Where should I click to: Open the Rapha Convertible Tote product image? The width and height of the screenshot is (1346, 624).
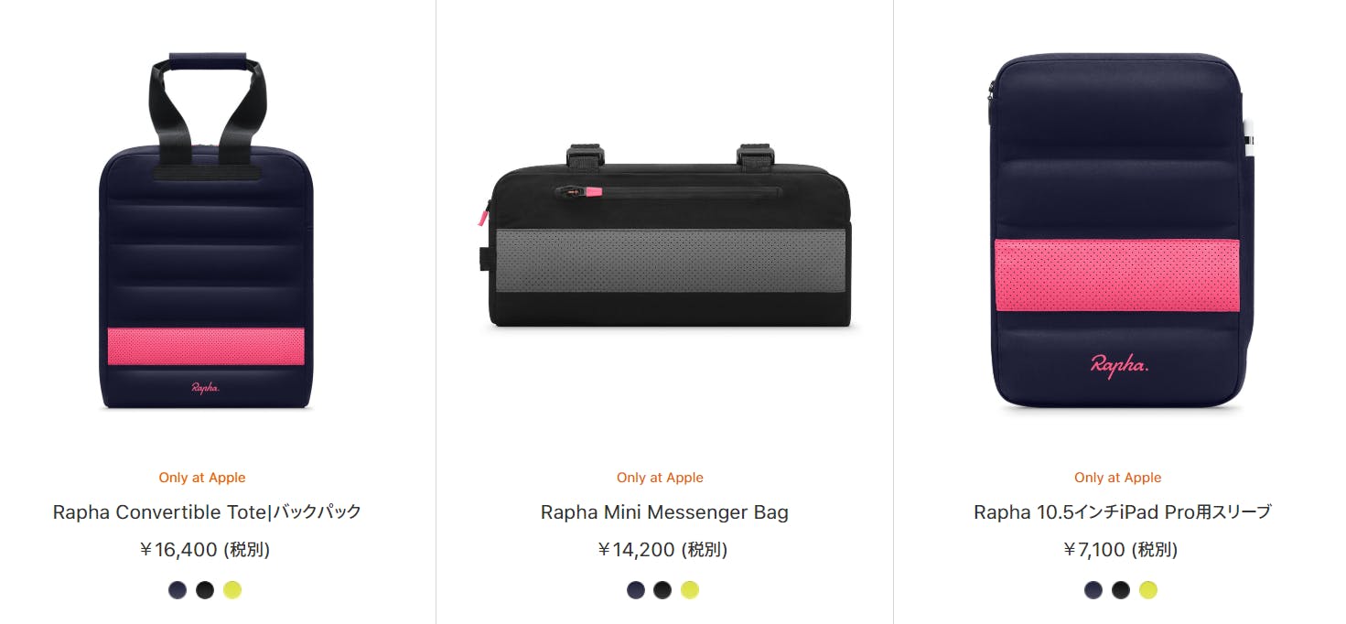coord(207,231)
